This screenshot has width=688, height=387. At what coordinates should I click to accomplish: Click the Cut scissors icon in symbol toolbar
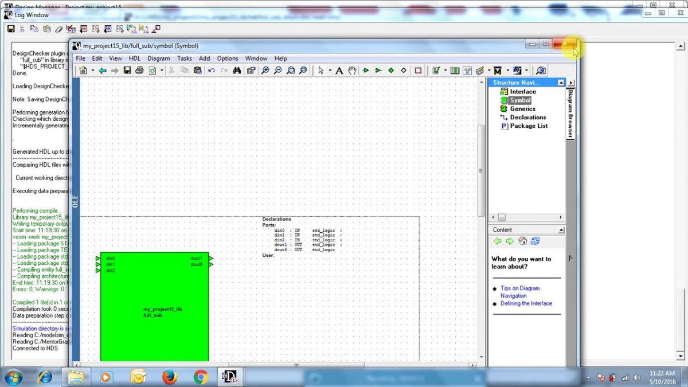[171, 71]
